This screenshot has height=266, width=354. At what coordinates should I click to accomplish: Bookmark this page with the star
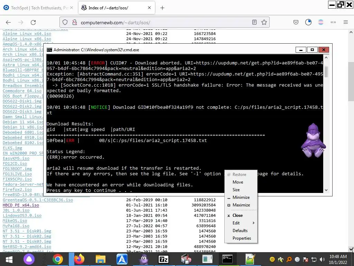click(264, 22)
